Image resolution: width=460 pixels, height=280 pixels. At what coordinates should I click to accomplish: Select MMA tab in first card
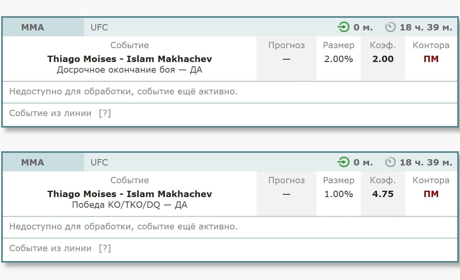33,27
